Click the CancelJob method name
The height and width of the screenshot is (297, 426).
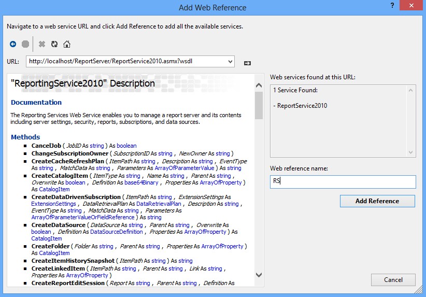point(46,146)
